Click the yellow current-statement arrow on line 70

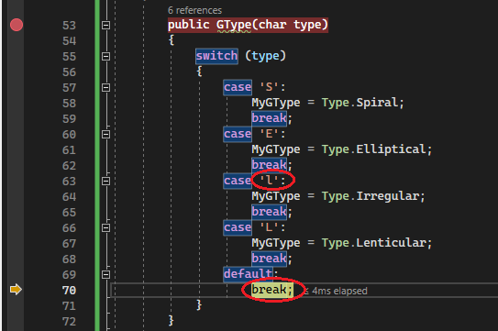[x=16, y=290]
